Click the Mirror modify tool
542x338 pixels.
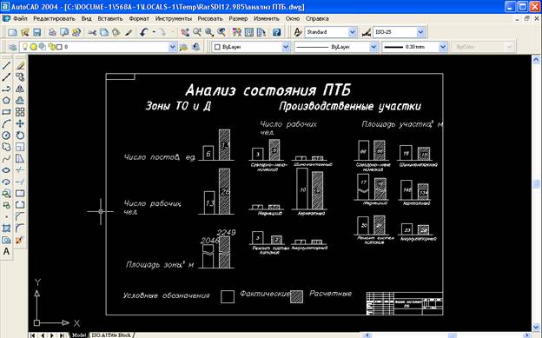20,89
